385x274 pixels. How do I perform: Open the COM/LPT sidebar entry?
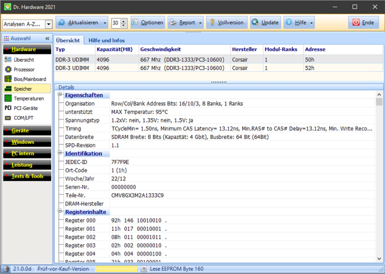coord(24,118)
